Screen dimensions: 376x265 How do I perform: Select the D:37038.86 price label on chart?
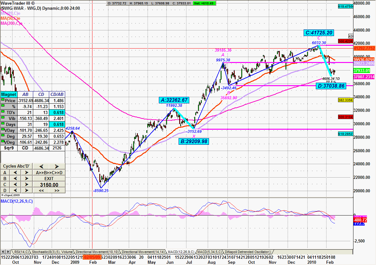pos(330,86)
